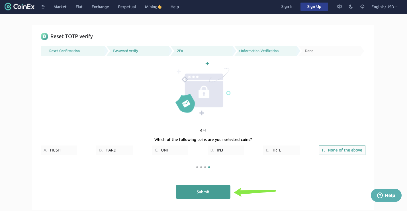Click the cloud download icon
This screenshot has width=407, height=211.
[362, 7]
